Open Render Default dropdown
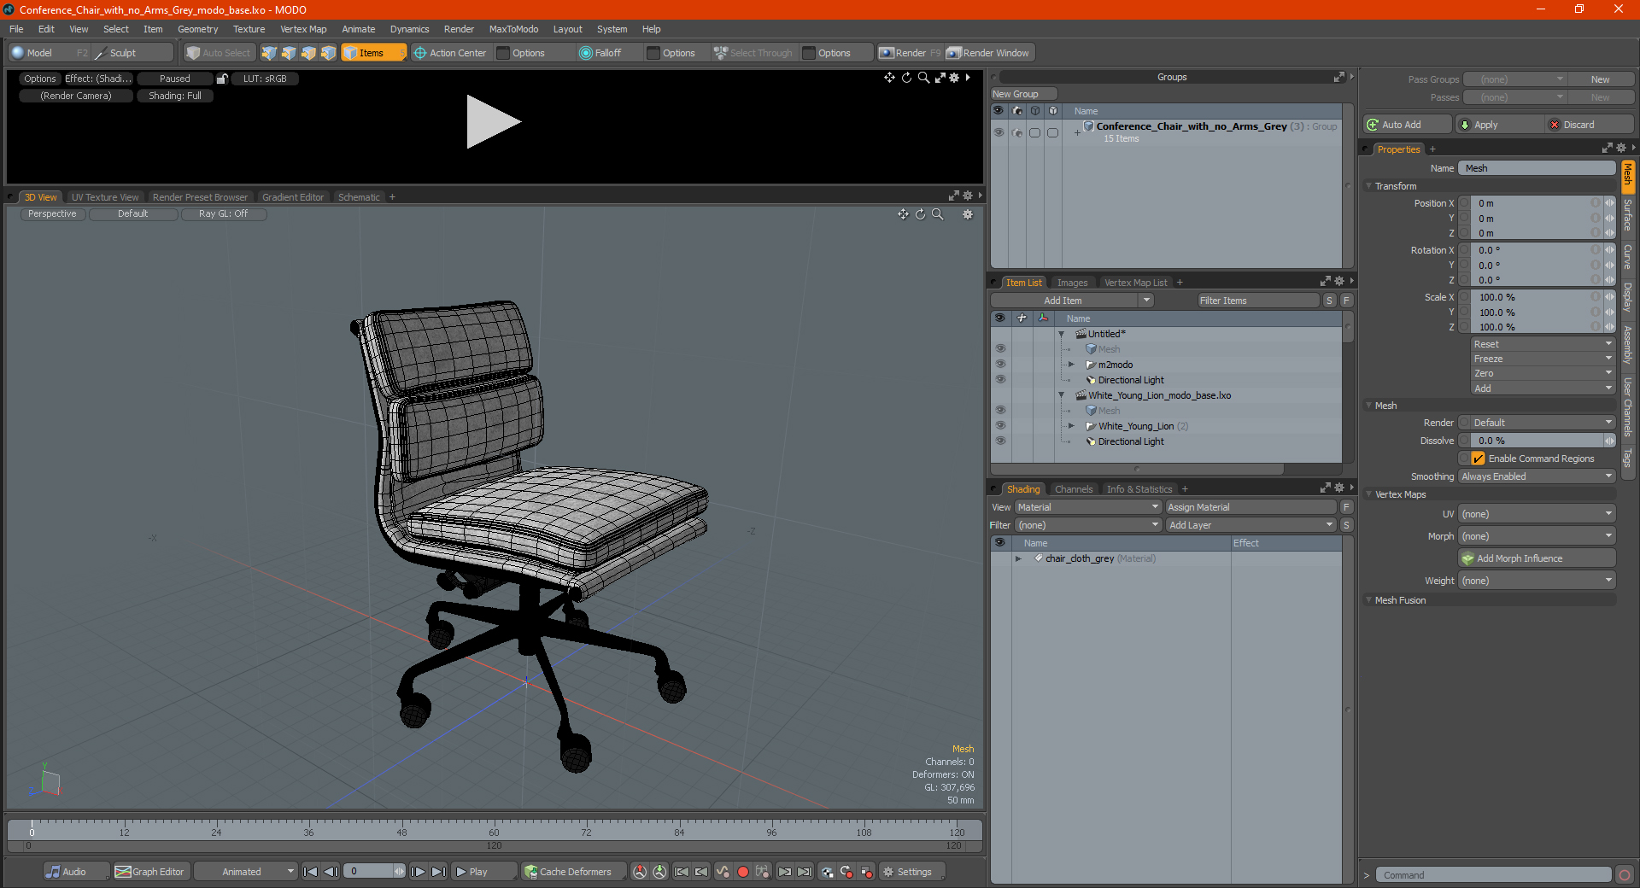The height and width of the screenshot is (888, 1640). coord(1537,423)
